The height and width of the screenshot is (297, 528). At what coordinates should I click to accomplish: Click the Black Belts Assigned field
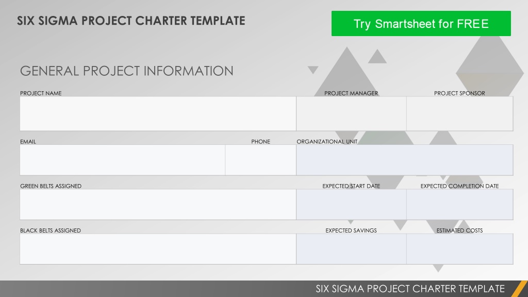click(158, 249)
